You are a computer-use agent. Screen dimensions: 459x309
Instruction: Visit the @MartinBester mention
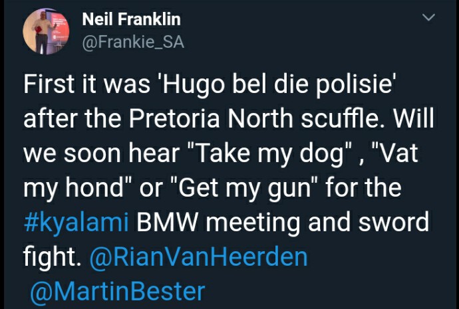[x=118, y=292]
